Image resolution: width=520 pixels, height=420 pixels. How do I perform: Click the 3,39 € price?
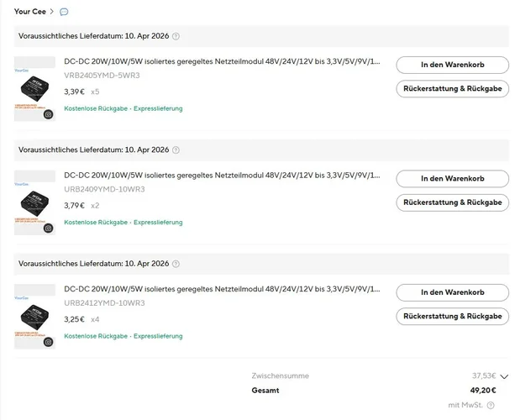(x=74, y=92)
